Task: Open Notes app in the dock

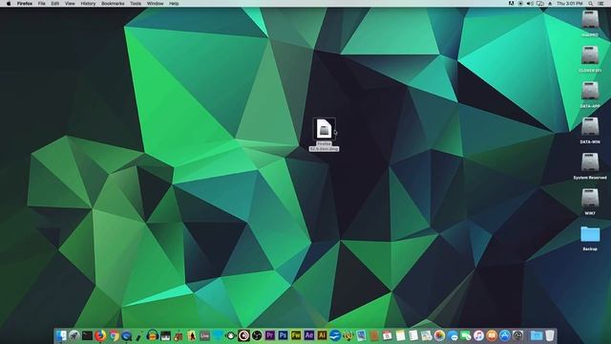Action: coord(400,335)
